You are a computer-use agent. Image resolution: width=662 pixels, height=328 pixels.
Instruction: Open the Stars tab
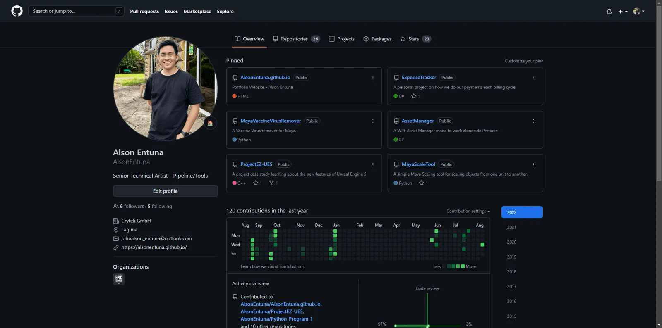(x=415, y=39)
